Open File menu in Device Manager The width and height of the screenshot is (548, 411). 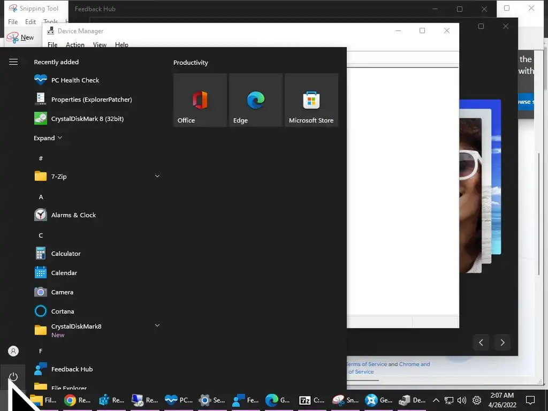click(x=52, y=44)
